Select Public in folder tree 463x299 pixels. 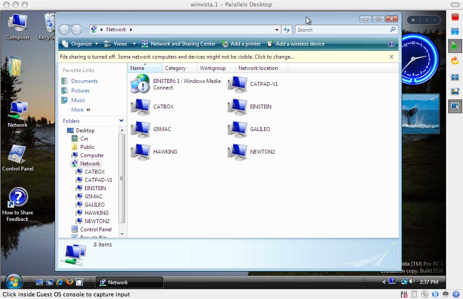83,147
